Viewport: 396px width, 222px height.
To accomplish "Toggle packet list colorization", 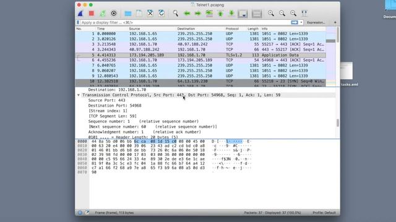I will click(x=257, y=14).
